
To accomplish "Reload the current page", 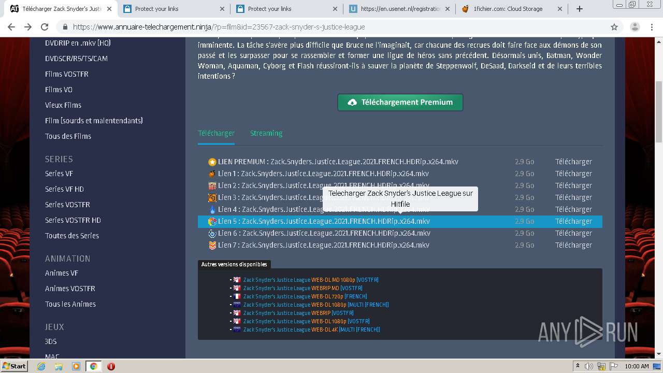I will click(45, 27).
